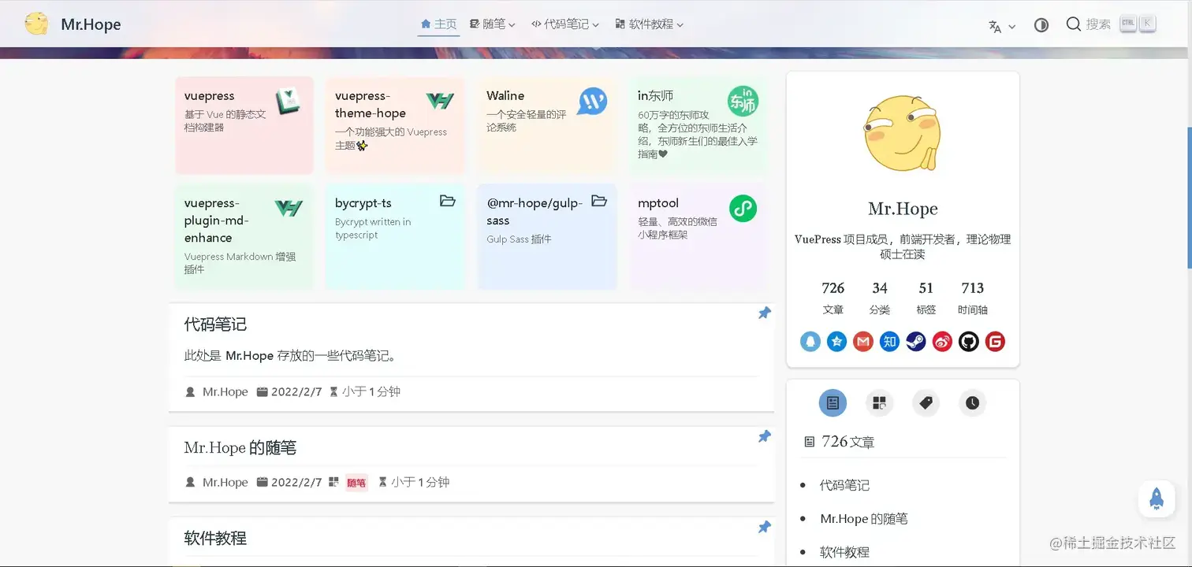Click the 随笔 category tag
The height and width of the screenshot is (567, 1192).
[x=356, y=483]
